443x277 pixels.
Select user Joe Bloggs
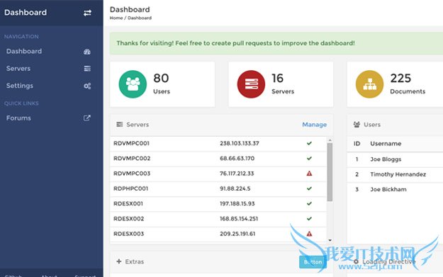(x=386, y=159)
